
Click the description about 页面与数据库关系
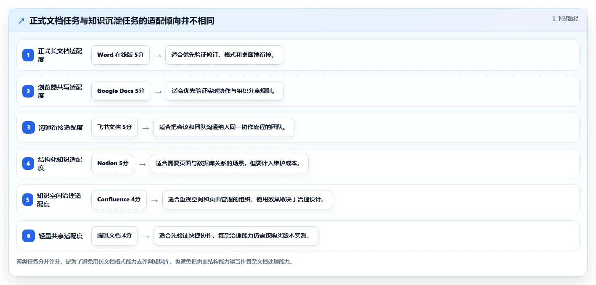(229, 164)
